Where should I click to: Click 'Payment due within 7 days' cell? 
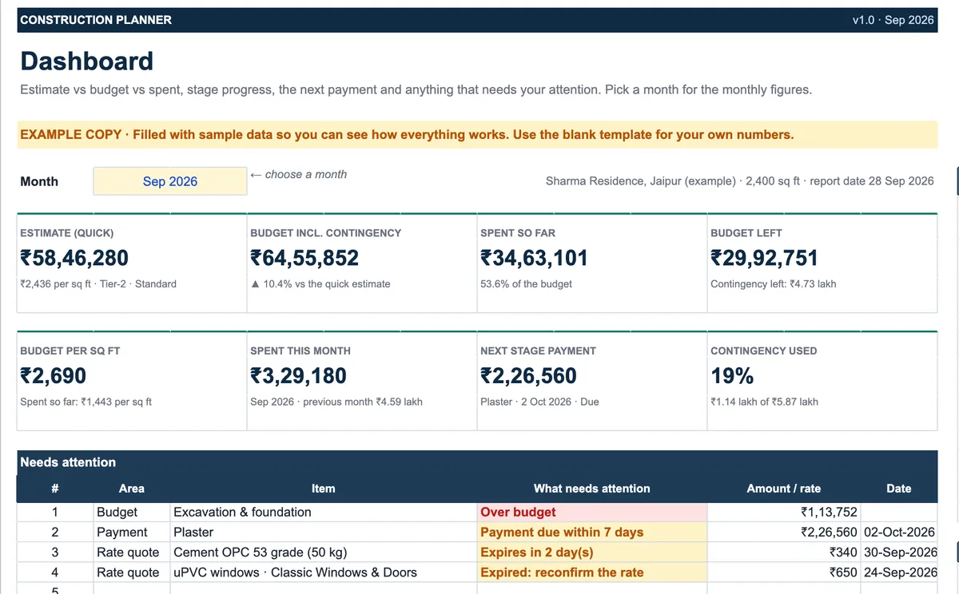[592, 533]
